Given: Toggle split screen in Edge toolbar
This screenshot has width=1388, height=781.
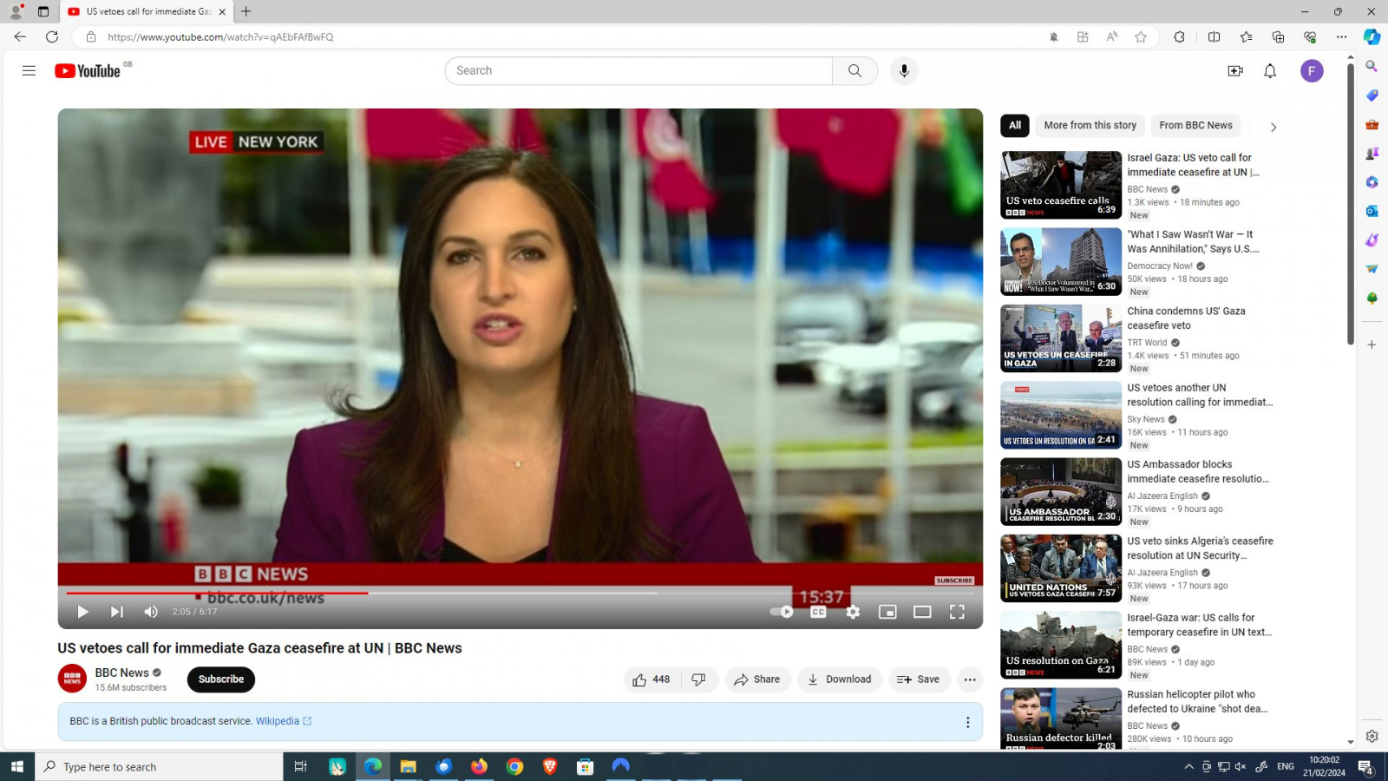Looking at the screenshot, I should 1214,37.
